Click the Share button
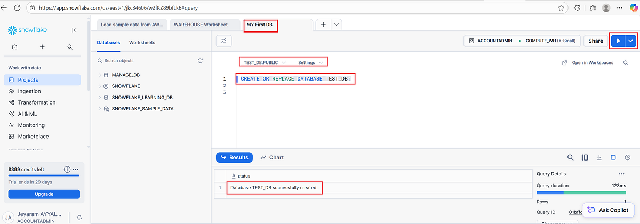 click(596, 41)
